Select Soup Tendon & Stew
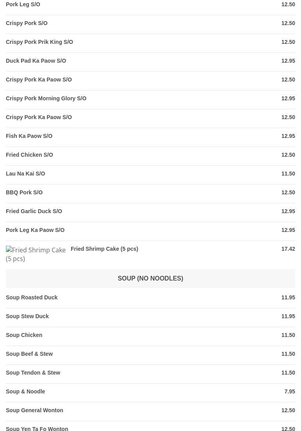This screenshot has height=431, width=301. click(x=33, y=373)
